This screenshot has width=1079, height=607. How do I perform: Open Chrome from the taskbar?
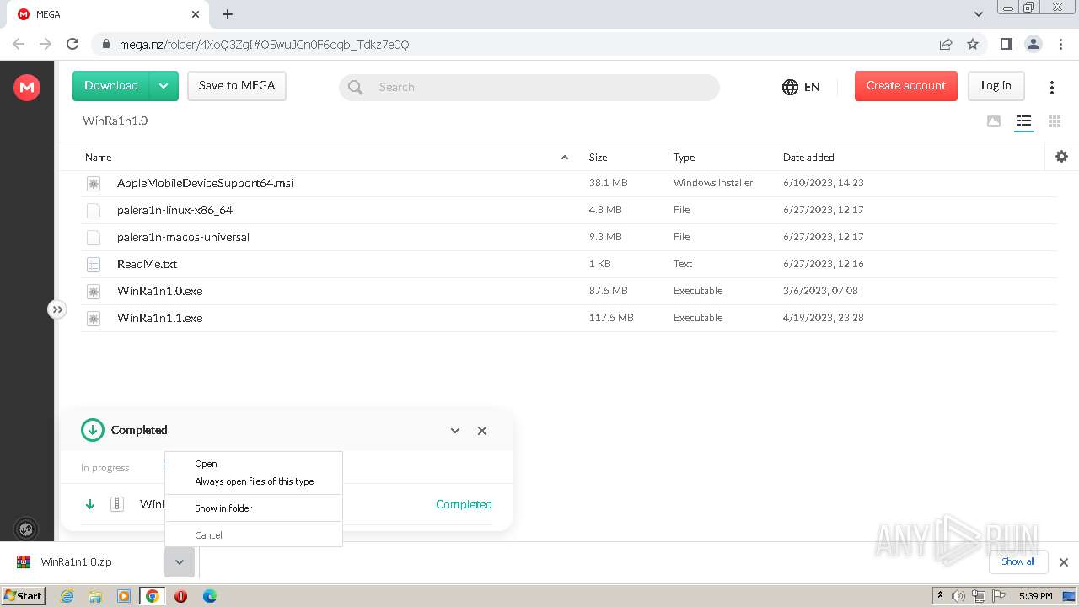click(x=153, y=596)
